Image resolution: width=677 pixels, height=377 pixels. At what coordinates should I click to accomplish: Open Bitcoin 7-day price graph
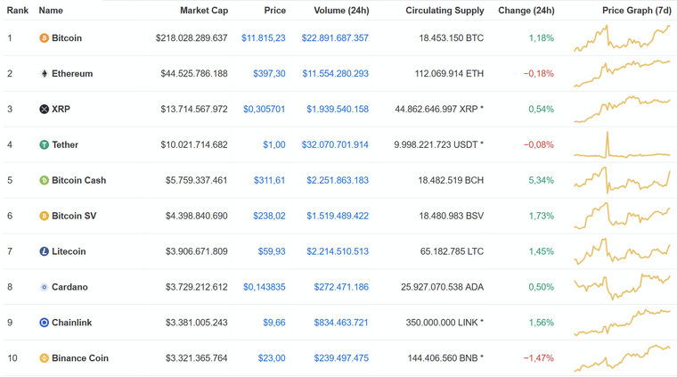point(622,38)
